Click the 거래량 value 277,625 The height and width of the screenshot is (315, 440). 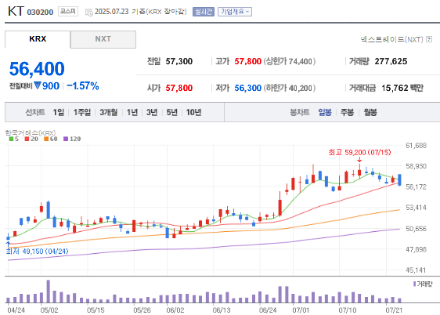click(x=391, y=61)
